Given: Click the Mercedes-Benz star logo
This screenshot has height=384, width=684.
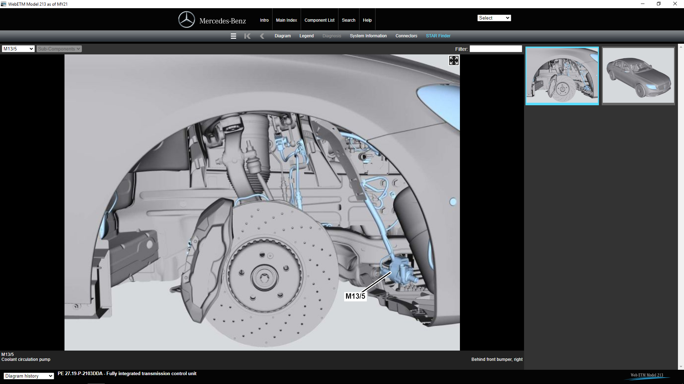Looking at the screenshot, I should click(187, 20).
